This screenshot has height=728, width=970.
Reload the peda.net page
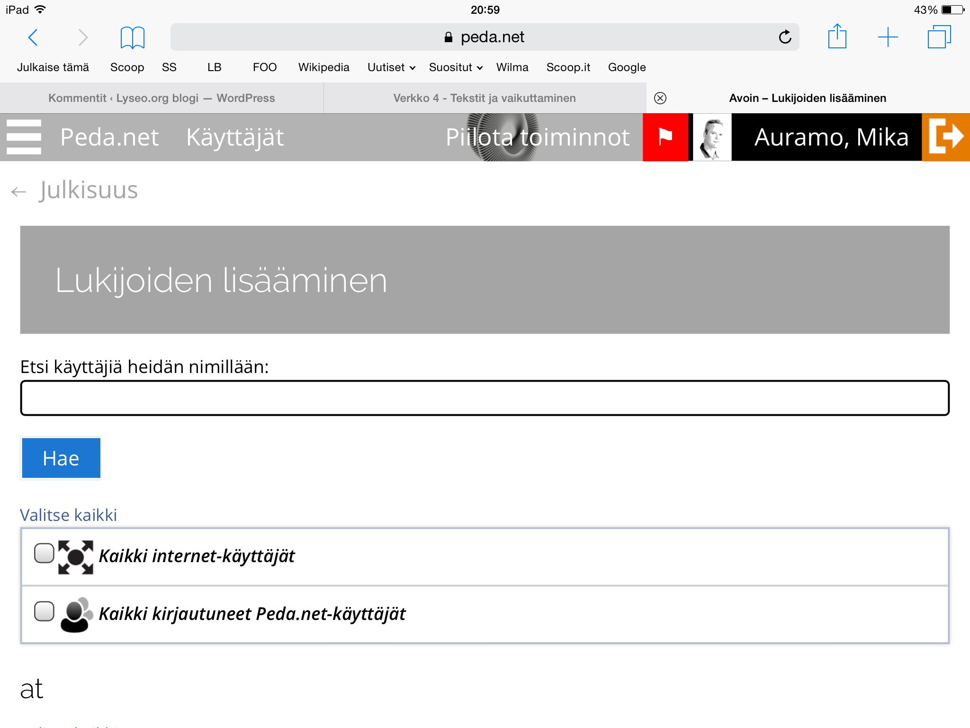pyautogui.click(x=785, y=37)
